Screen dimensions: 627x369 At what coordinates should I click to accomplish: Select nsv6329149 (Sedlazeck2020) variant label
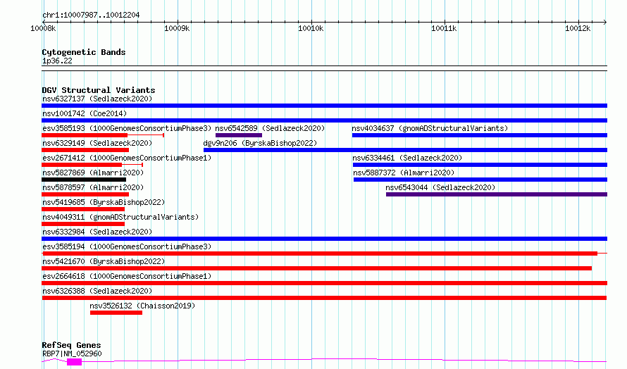pos(97,143)
